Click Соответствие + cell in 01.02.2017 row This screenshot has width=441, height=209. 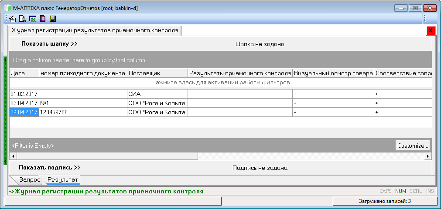tap(403, 94)
